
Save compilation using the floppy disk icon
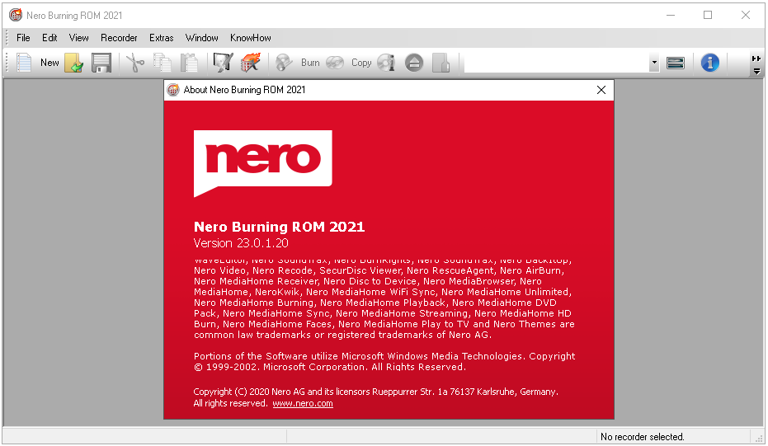click(101, 63)
